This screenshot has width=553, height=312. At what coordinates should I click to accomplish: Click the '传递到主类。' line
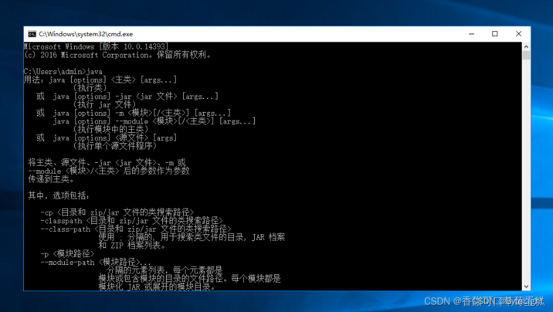(52, 179)
